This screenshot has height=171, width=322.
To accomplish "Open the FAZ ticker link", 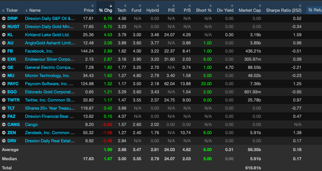I will 11,117.
